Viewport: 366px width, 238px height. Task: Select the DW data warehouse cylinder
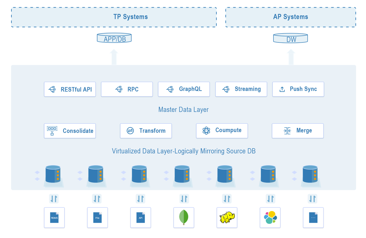(291, 38)
